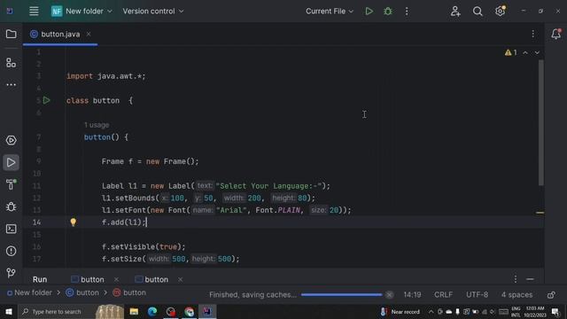Open the Structure tool window
567x319 pixels.
pos(11,63)
